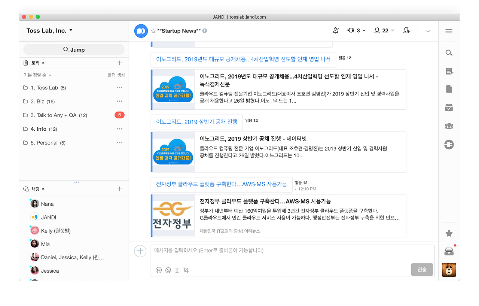Viewport: 479px width, 306px height.
Task: Open the emoji picker in the message box
Action: click(x=158, y=270)
